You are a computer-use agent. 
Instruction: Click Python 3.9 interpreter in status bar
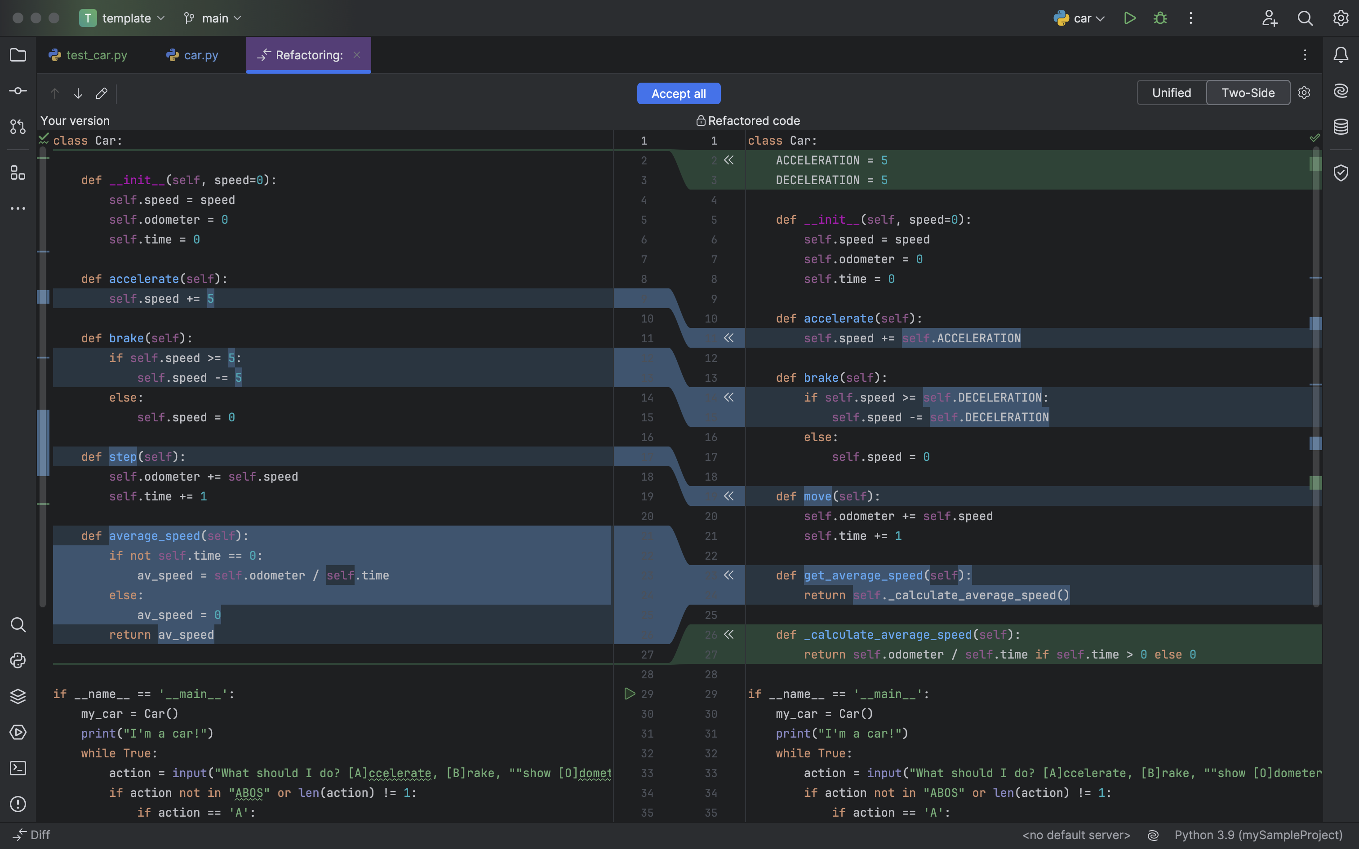click(1258, 835)
